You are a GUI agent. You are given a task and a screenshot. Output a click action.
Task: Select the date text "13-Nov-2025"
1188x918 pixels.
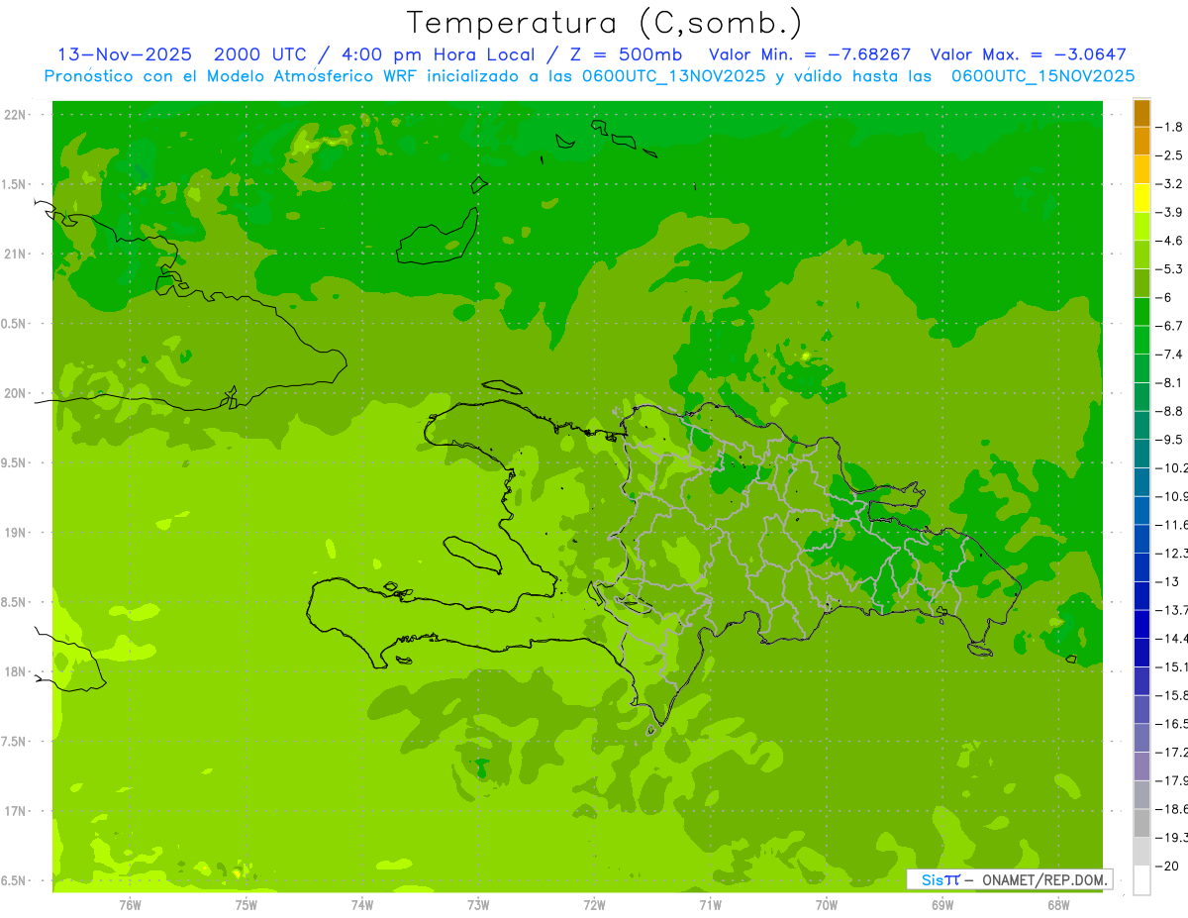click(124, 54)
